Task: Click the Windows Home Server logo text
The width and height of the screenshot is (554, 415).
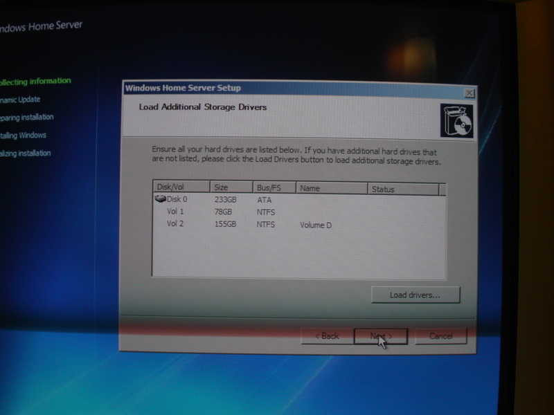Action: pyautogui.click(x=41, y=26)
